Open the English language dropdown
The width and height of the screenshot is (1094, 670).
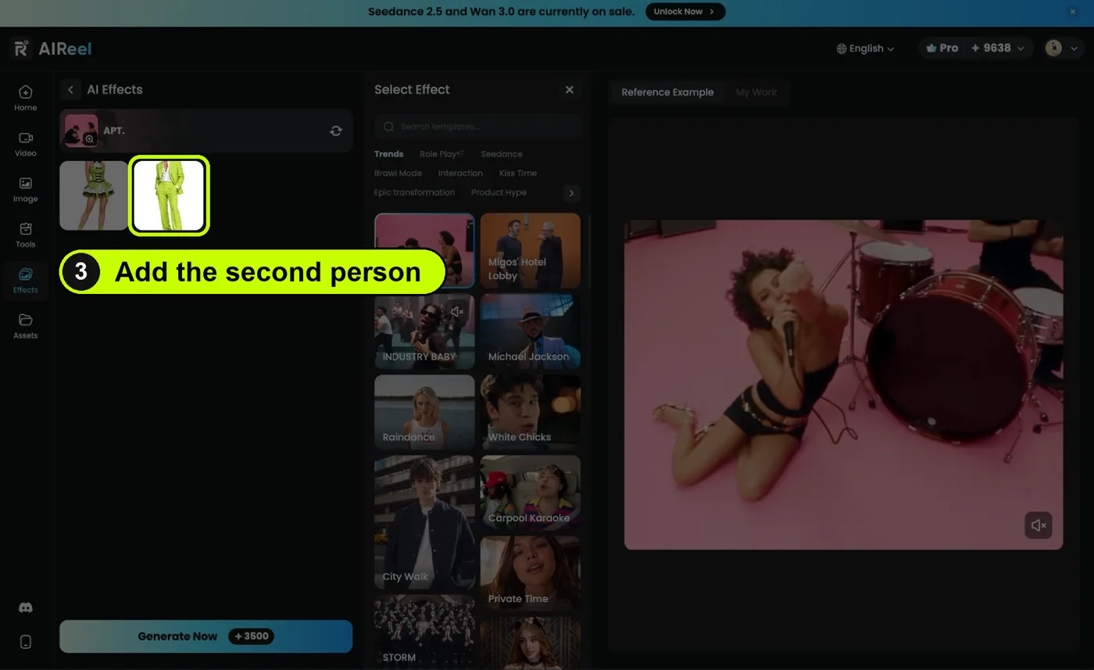coord(865,48)
